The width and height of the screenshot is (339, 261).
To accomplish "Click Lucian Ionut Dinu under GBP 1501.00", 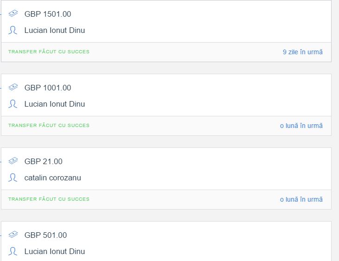I will click(55, 31).
